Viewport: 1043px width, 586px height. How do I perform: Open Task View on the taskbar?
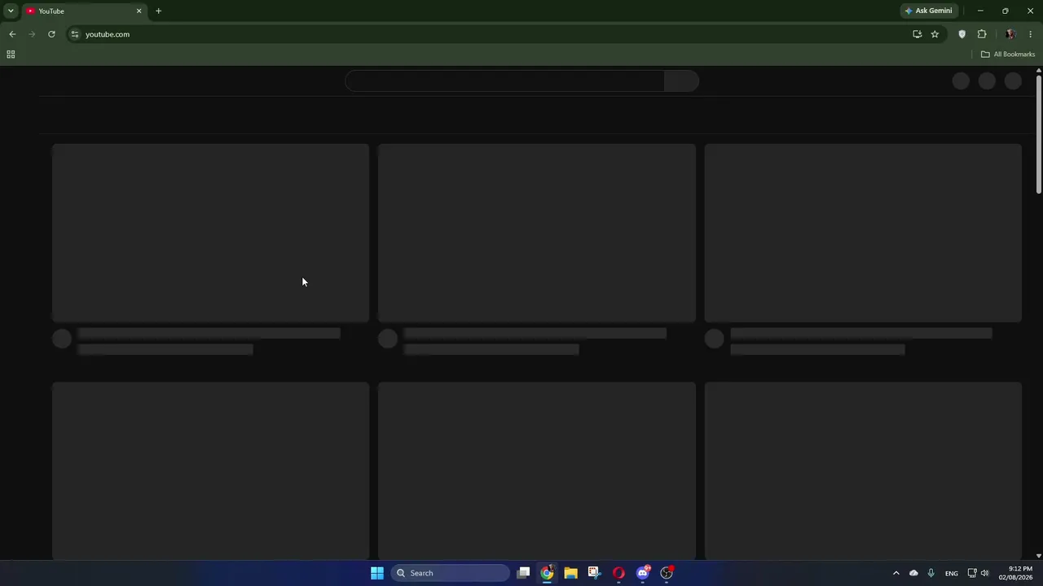524,573
